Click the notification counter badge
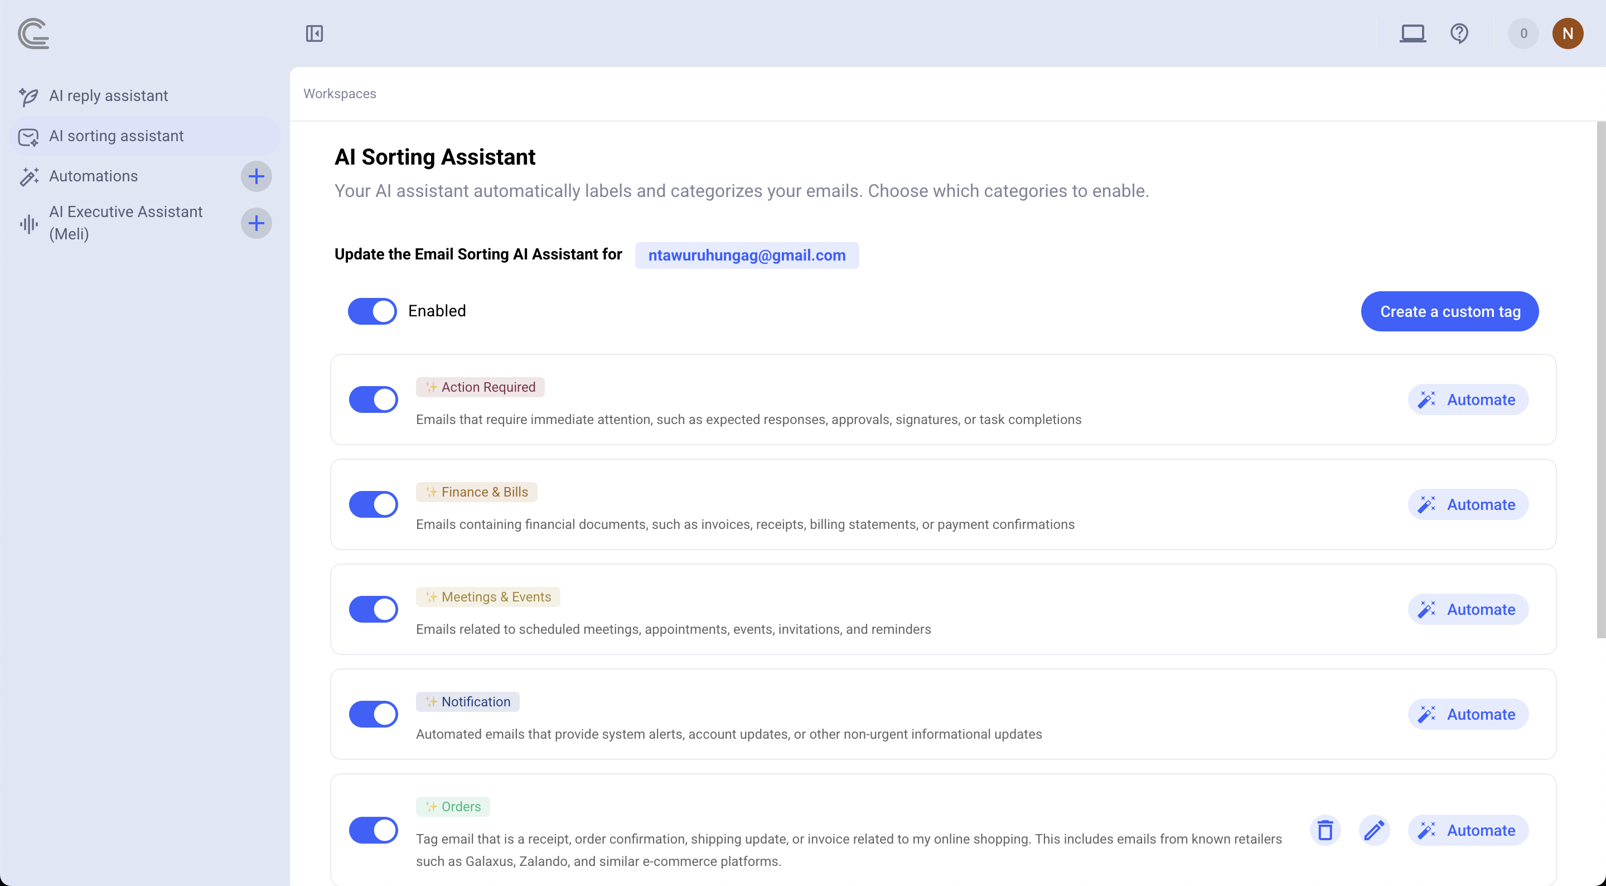This screenshot has height=886, width=1606. [x=1523, y=33]
